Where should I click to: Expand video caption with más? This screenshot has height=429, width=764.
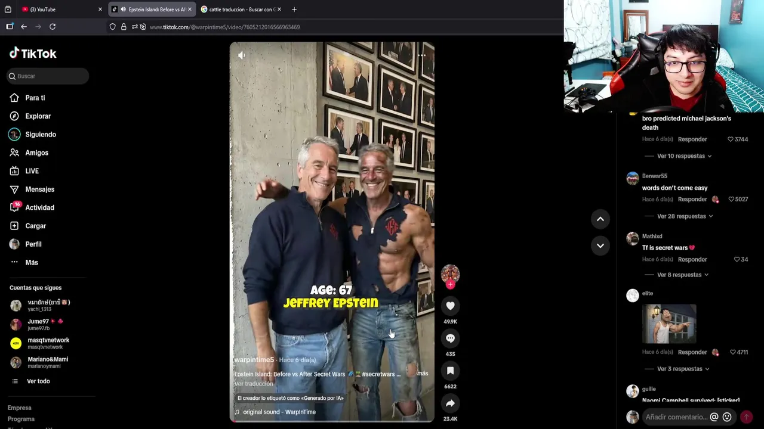(x=423, y=374)
